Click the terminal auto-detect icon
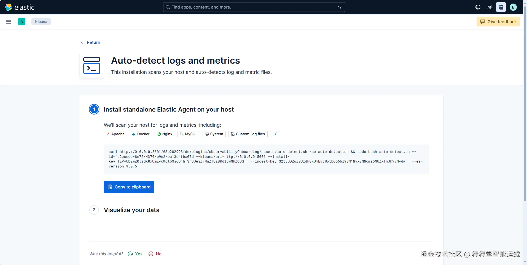 [x=92, y=66]
